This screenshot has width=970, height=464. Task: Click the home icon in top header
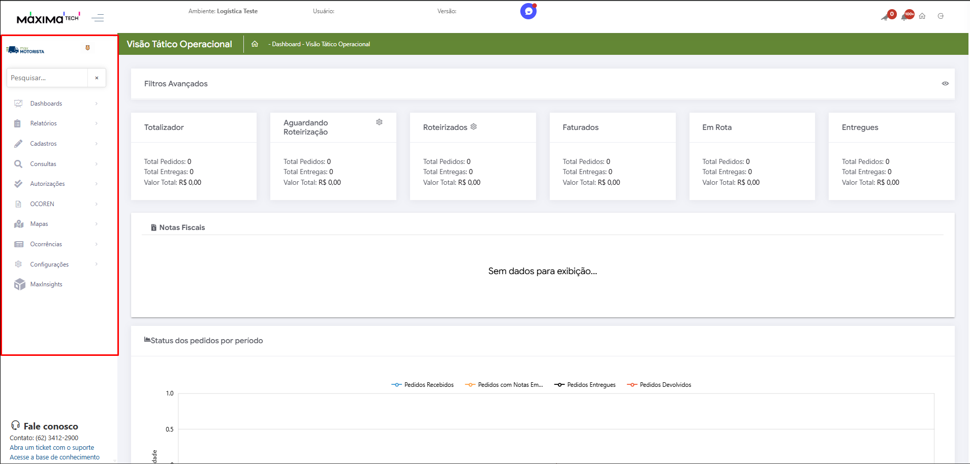click(x=922, y=16)
